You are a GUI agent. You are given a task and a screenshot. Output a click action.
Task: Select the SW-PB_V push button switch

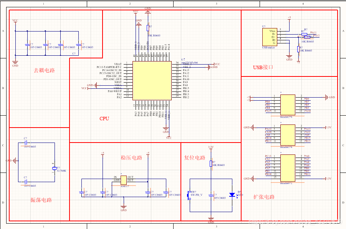pyautogui.click(x=189, y=195)
